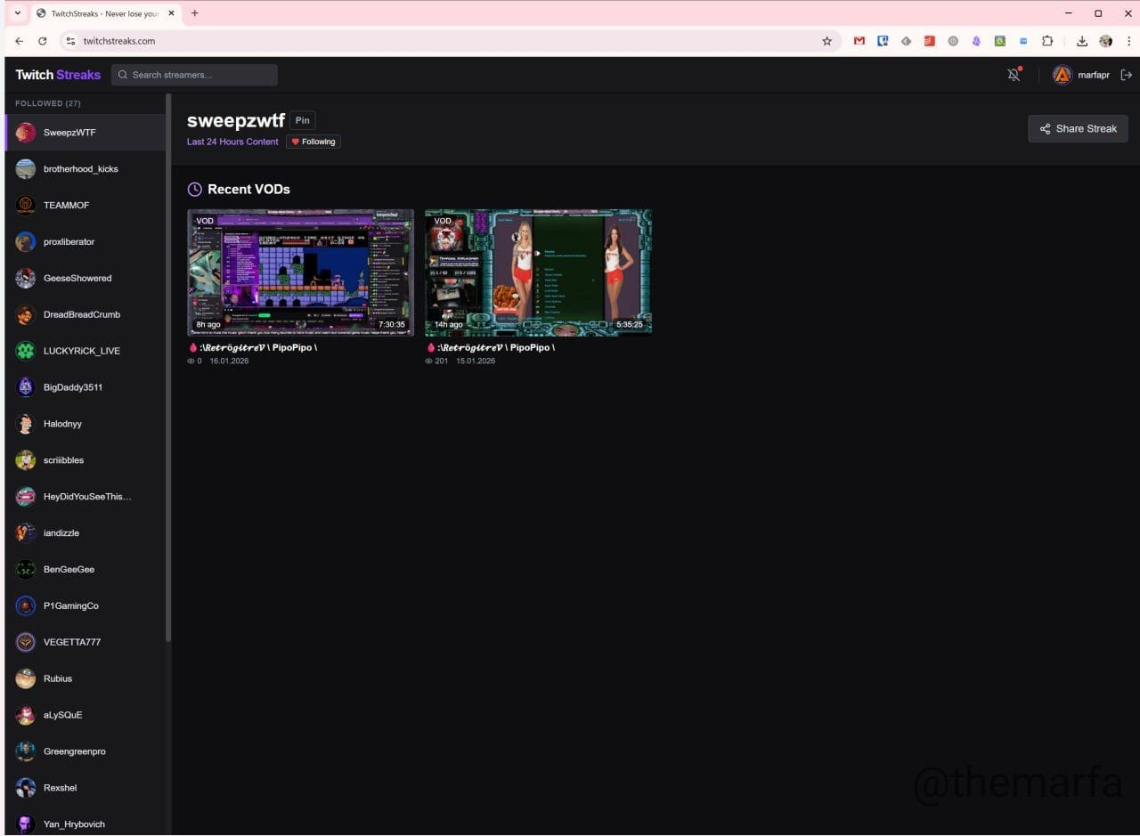Screen dimensions: 1140x836
Task: Click the Twitch Streaks logo link
Action: [58, 75]
